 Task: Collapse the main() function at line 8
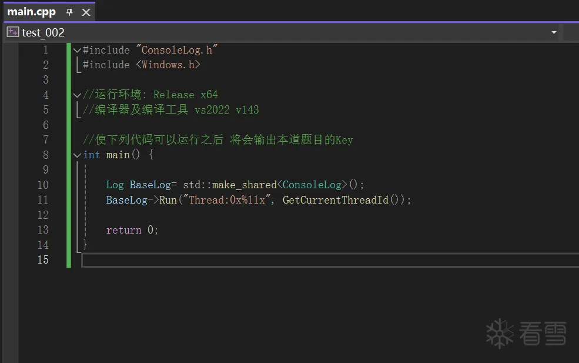[77, 155]
